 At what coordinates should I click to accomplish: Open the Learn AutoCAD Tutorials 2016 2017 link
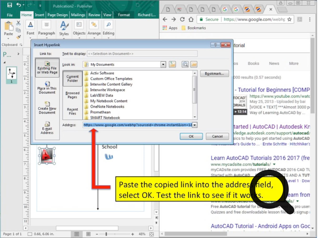[260, 158]
